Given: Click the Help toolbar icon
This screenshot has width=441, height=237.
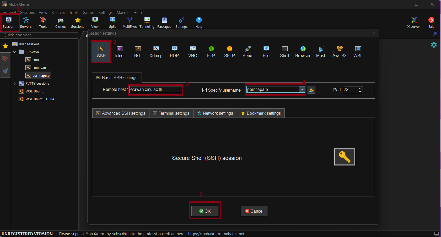Looking at the screenshot, I should [x=199, y=23].
